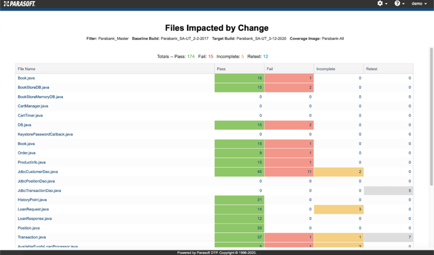Click the total Incomplete value 5

(242, 56)
